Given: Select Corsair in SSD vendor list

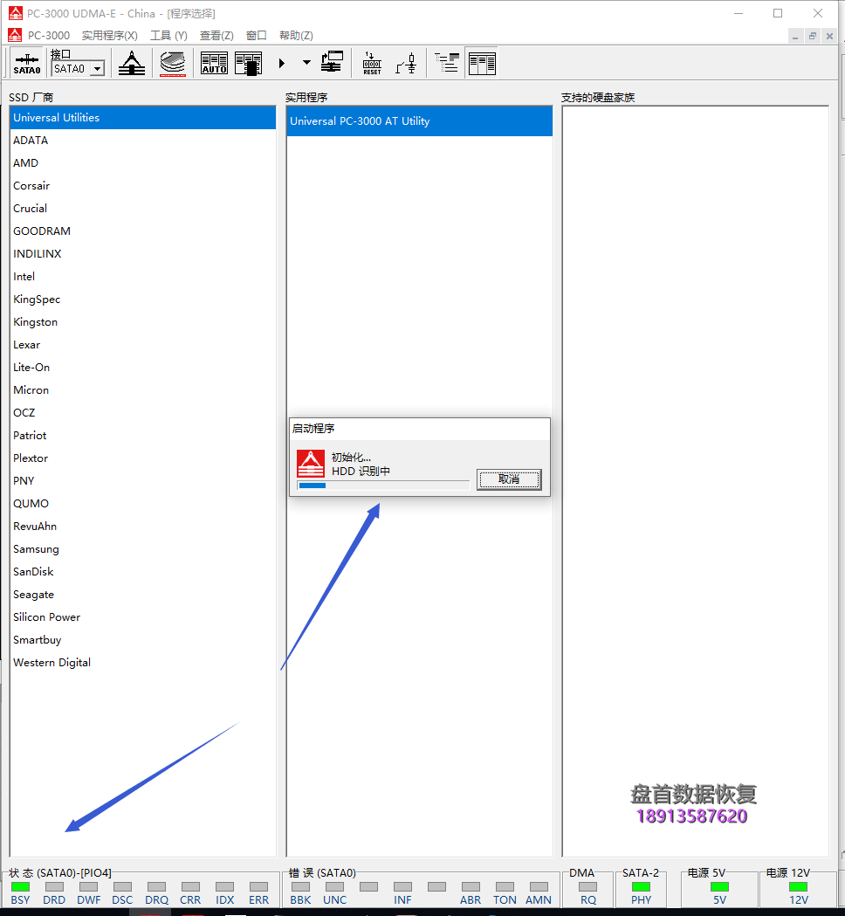Looking at the screenshot, I should point(142,186).
